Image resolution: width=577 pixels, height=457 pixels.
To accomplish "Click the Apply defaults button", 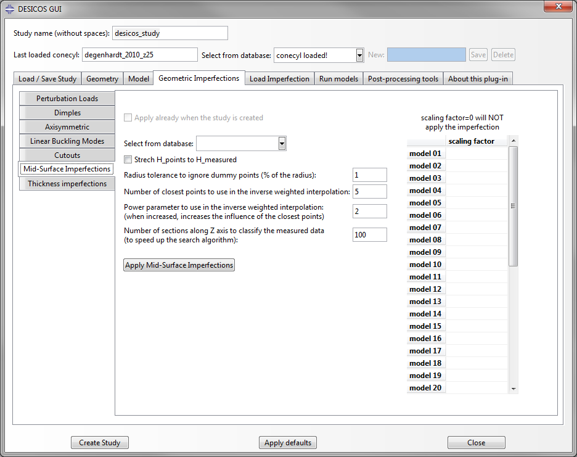I will tap(288, 443).
